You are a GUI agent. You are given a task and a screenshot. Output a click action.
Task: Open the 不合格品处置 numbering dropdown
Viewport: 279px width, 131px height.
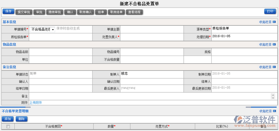[43, 30]
